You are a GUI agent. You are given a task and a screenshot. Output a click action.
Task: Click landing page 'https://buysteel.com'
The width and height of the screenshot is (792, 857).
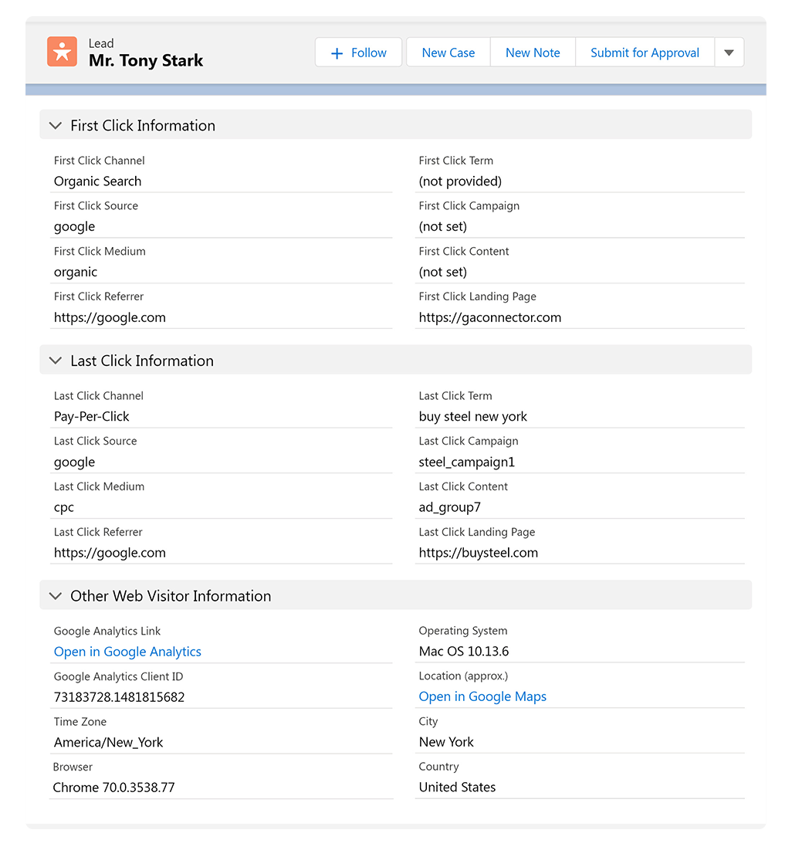pyautogui.click(x=479, y=553)
